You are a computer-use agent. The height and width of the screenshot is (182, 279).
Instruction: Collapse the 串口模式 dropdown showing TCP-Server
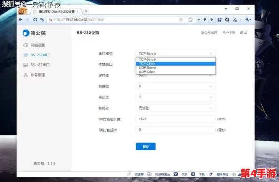(176, 54)
